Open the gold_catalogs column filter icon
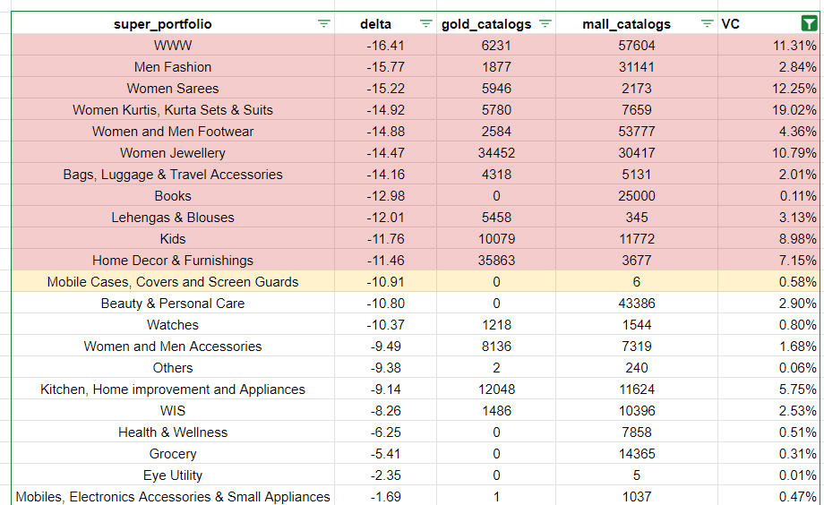Image resolution: width=824 pixels, height=505 pixels. [545, 24]
